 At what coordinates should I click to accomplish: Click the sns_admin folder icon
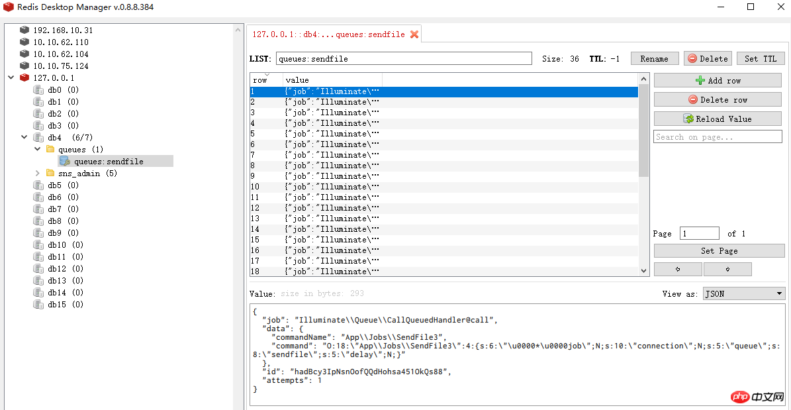coord(50,173)
